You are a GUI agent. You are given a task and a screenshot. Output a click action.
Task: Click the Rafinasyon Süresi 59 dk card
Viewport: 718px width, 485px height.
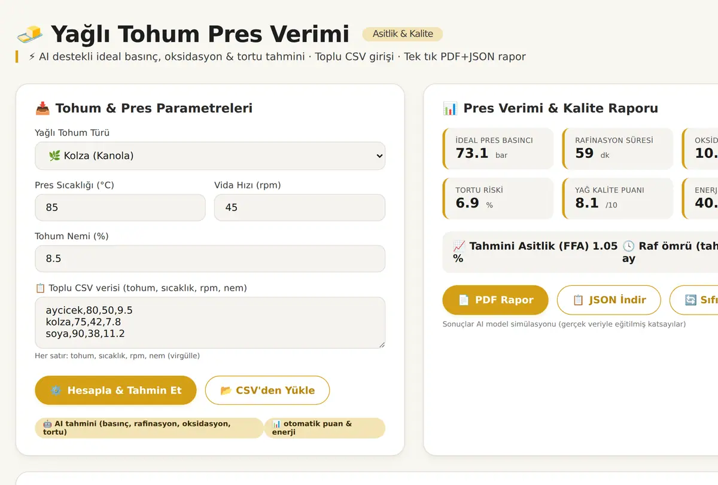click(x=618, y=149)
